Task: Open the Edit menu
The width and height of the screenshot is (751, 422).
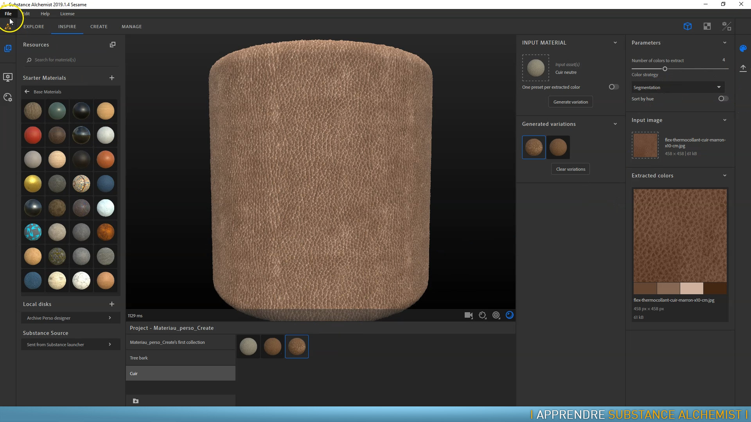Action: click(x=26, y=14)
